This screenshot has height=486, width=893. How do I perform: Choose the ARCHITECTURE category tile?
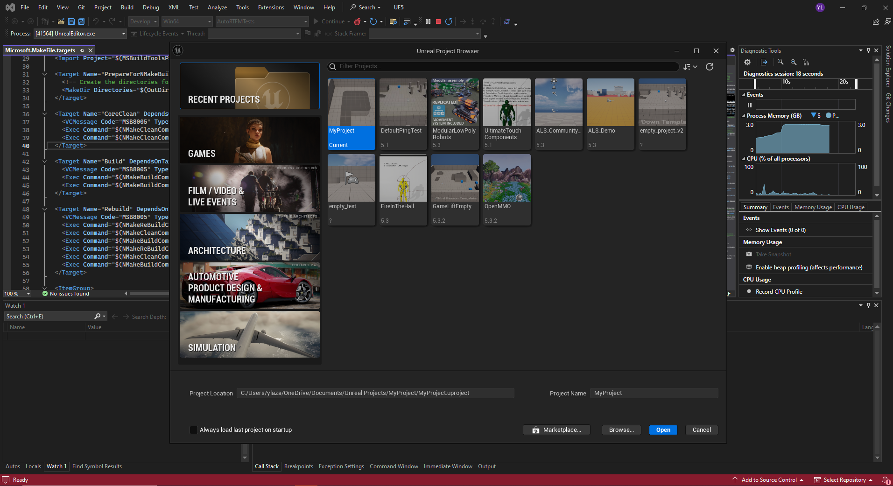pyautogui.click(x=250, y=237)
